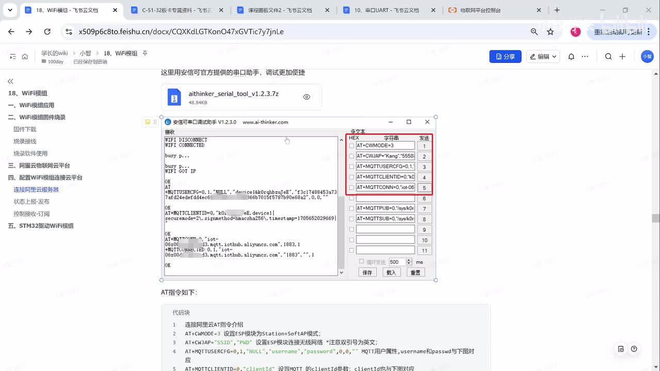
Task: Jump to outline heading 二、WiFi模组固件烧录
Action: coord(37,117)
